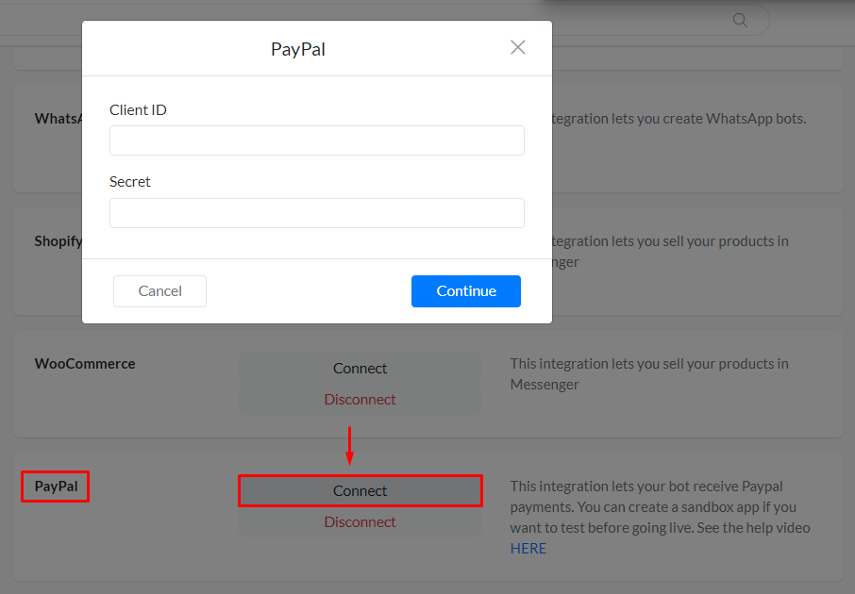Screen dimensions: 855x594
Task: Click the PayPal dialog title
Action: pos(298,49)
